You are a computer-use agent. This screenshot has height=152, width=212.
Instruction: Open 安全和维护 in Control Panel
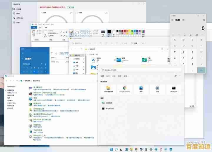pos(38,87)
